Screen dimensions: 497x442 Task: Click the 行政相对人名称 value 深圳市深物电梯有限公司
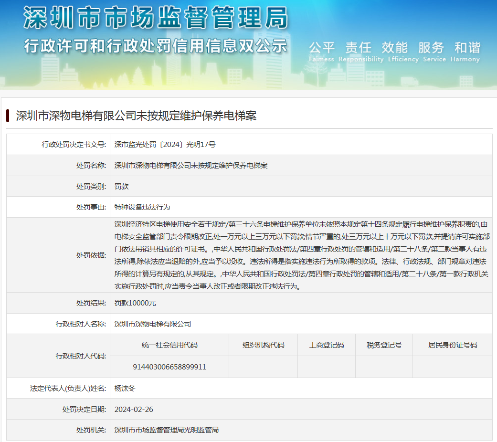pyautogui.click(x=153, y=324)
